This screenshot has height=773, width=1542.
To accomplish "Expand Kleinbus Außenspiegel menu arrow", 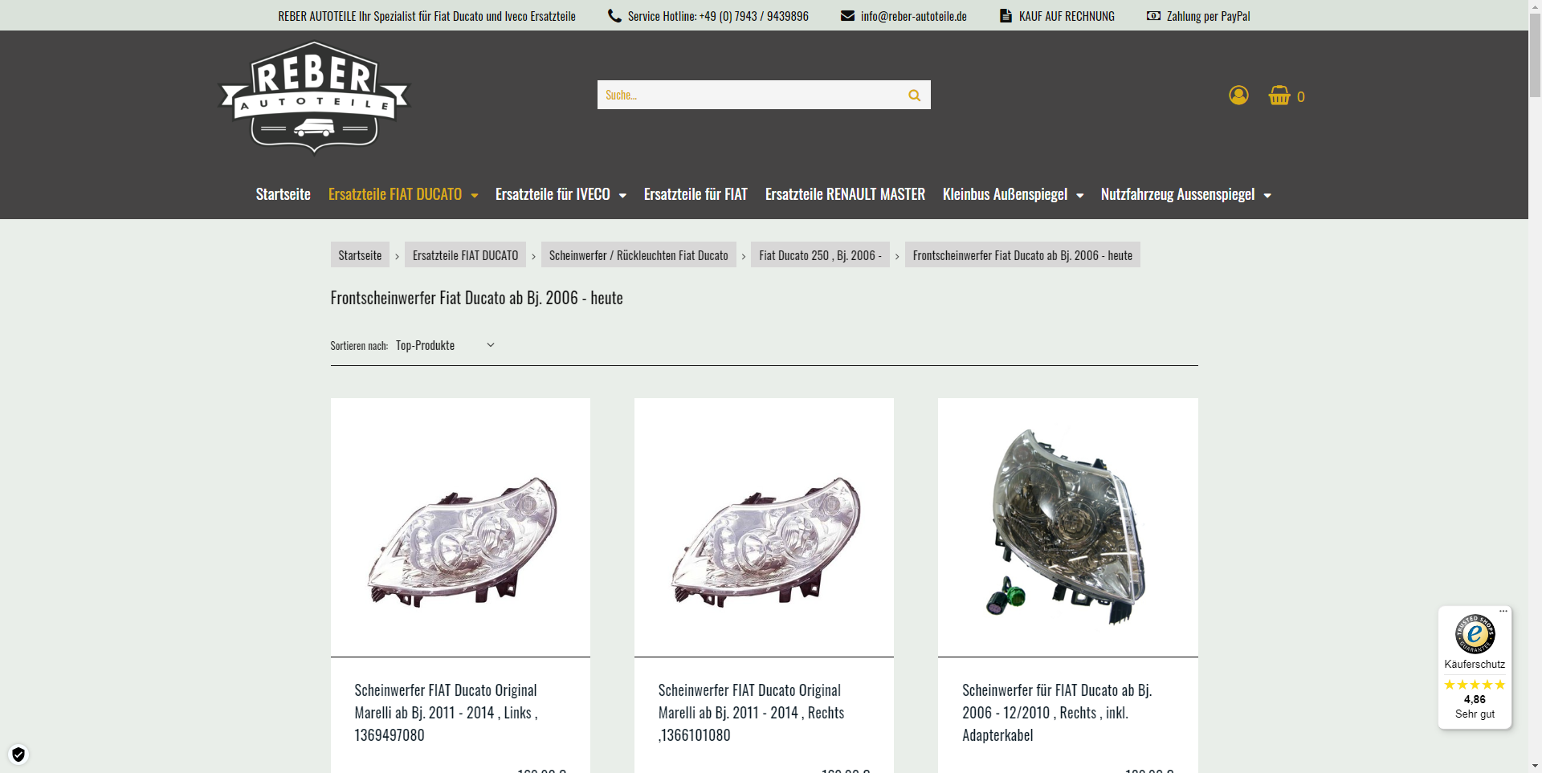I will coord(1080,195).
